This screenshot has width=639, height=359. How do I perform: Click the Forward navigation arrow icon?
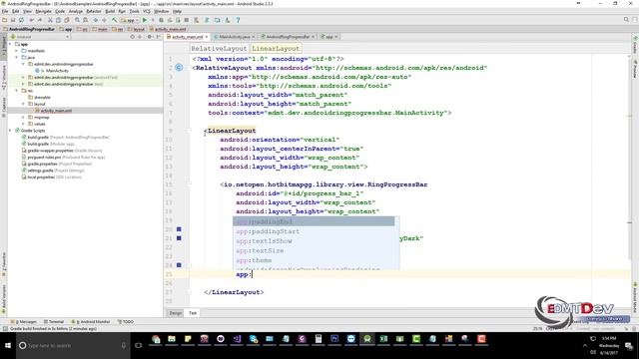(x=104, y=20)
